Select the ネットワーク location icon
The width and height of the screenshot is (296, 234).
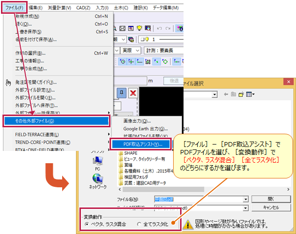[98, 181]
